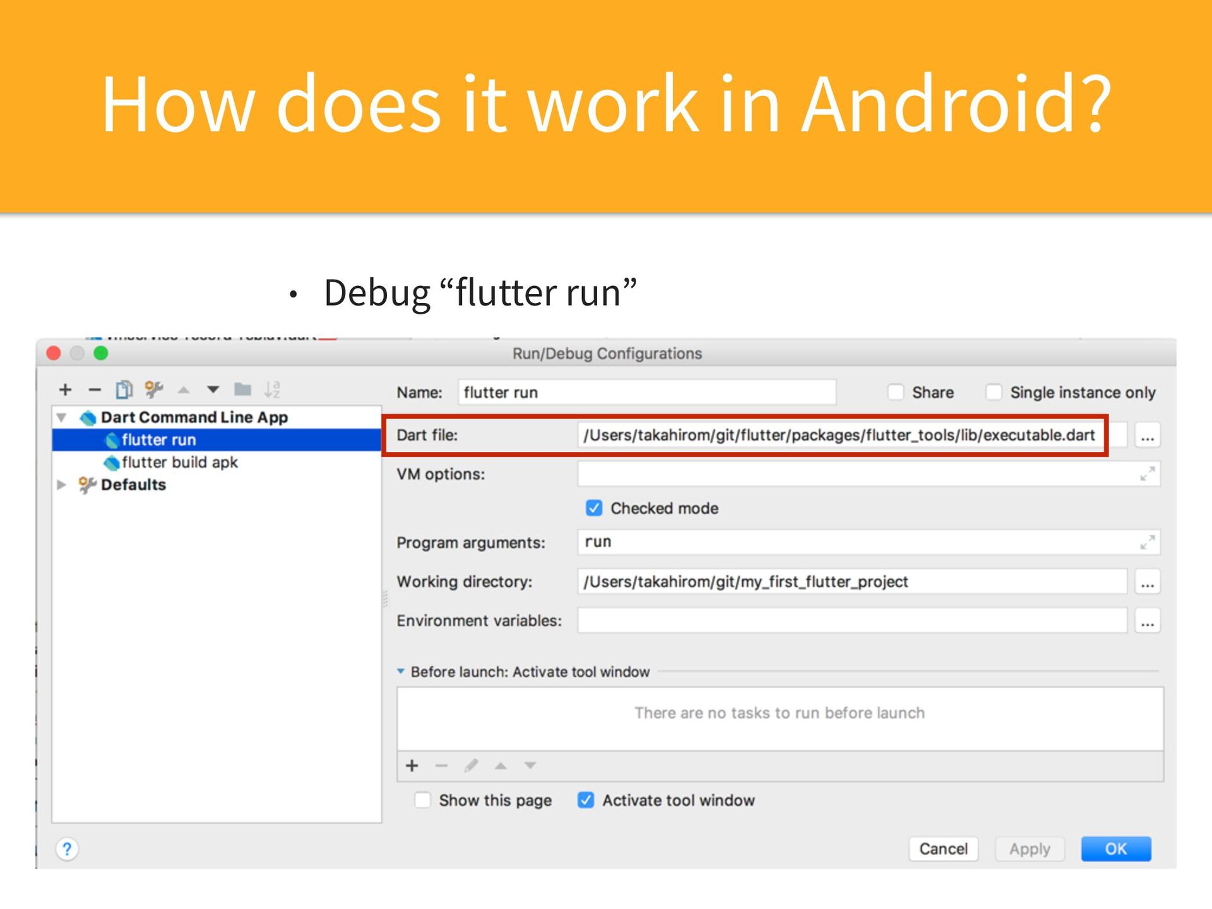Enable the Share checkbox
This screenshot has width=1212, height=909.
[x=896, y=392]
